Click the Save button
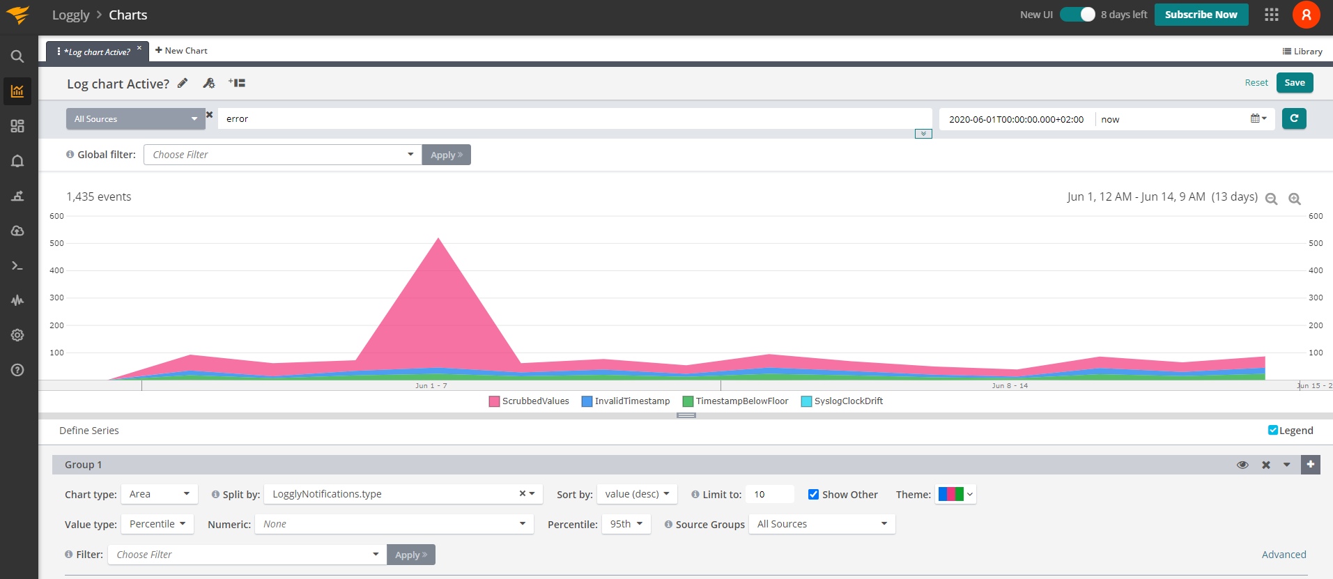Screen dimensions: 1333x579 (x=1295, y=83)
